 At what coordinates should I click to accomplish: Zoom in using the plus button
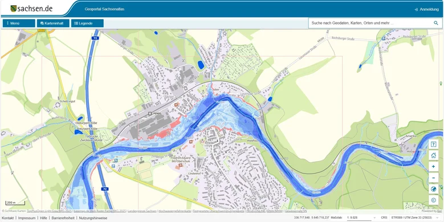433,167
